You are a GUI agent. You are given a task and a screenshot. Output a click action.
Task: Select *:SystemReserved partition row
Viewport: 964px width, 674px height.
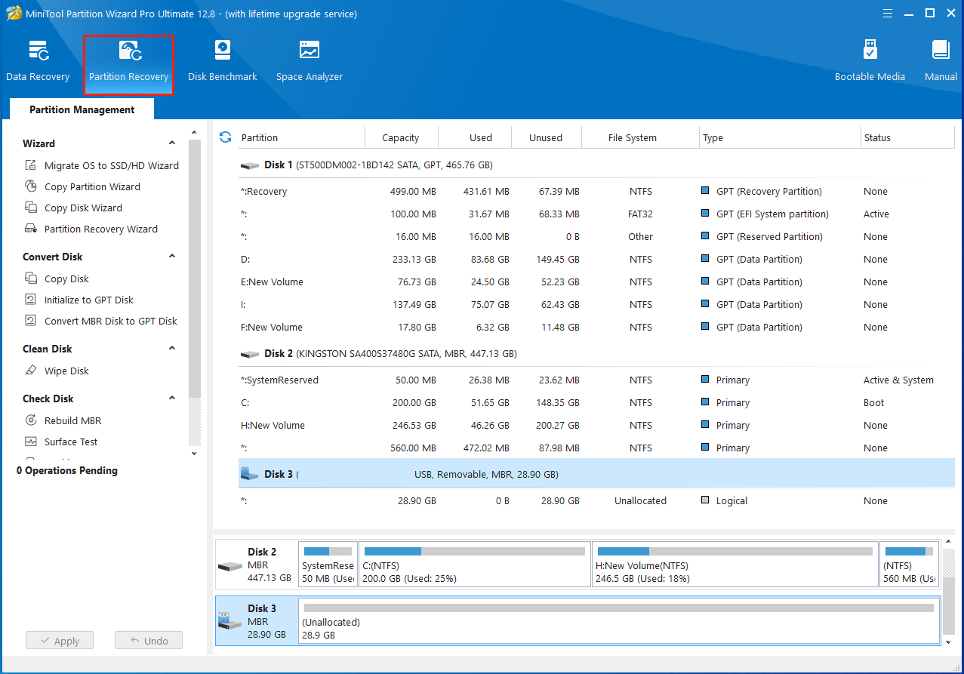(596, 380)
